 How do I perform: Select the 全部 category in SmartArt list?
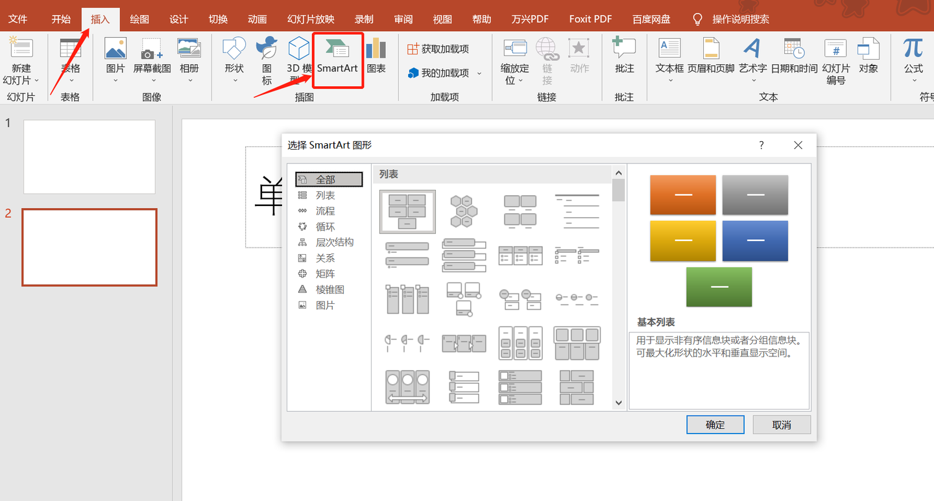click(x=329, y=180)
